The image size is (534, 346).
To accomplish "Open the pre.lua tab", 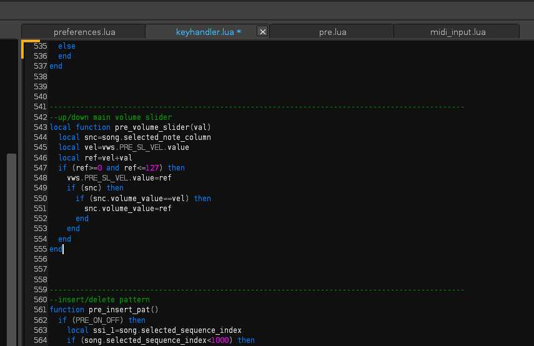I will coord(332,32).
